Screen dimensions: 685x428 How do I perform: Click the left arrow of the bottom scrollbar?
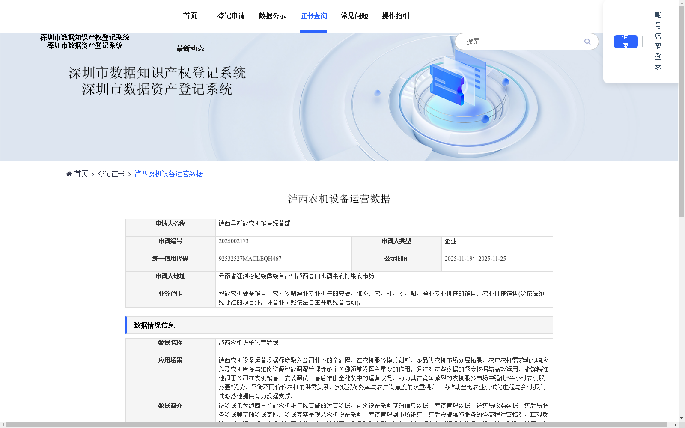(x=3, y=425)
